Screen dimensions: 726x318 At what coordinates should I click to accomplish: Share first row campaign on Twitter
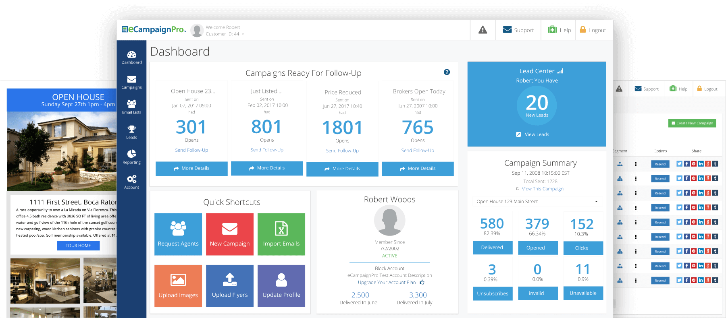pyautogui.click(x=679, y=164)
